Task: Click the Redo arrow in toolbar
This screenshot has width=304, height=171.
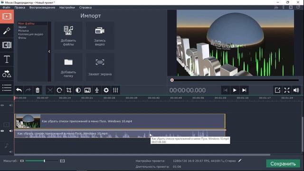Action: coord(28,90)
